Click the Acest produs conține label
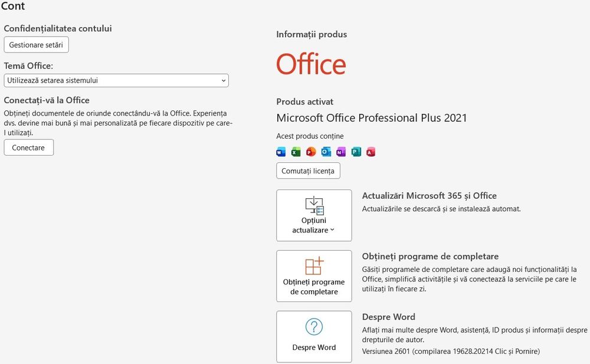Screen dimensions: 590x364 click(310, 136)
